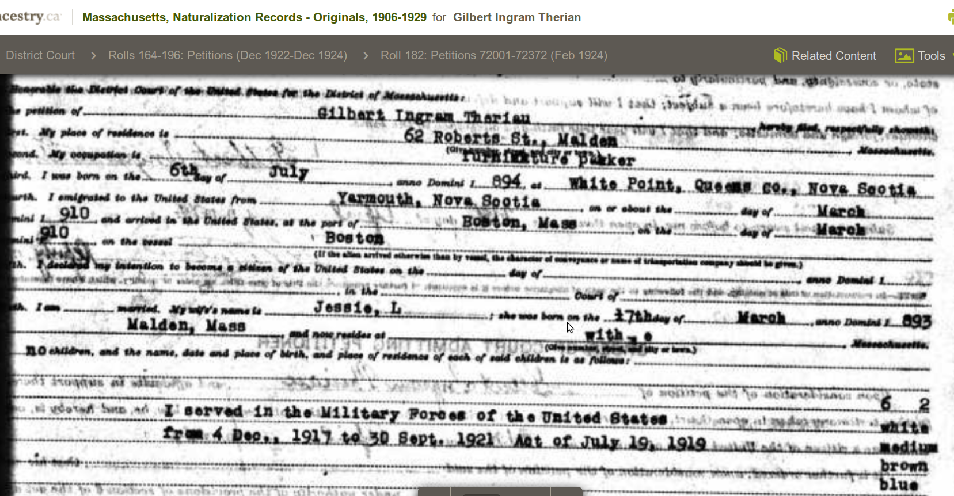Image resolution: width=954 pixels, height=496 pixels.
Task: Click wife's name Jessie L. on record
Action: (x=358, y=308)
